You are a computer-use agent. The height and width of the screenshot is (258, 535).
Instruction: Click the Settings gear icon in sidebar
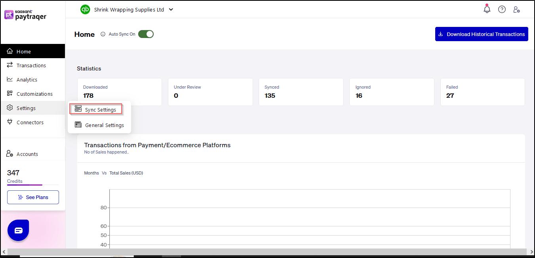[10, 108]
